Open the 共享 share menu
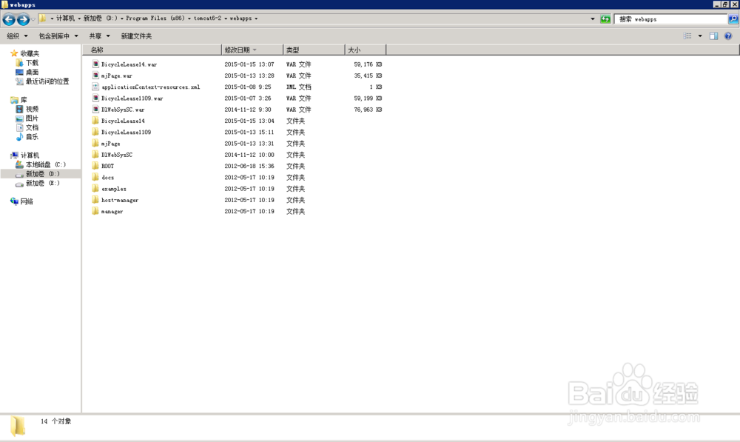Screen dimensions: 740x442 [x=99, y=36]
